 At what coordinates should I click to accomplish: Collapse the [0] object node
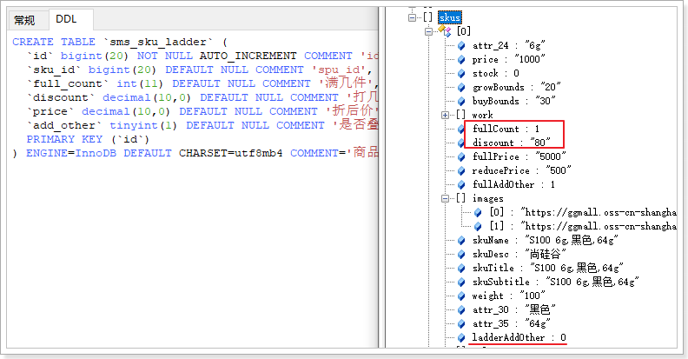[428, 31]
